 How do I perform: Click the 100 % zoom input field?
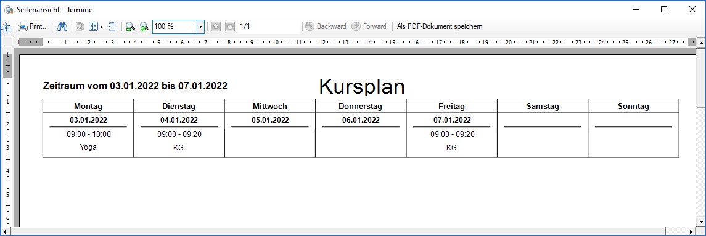pos(174,26)
